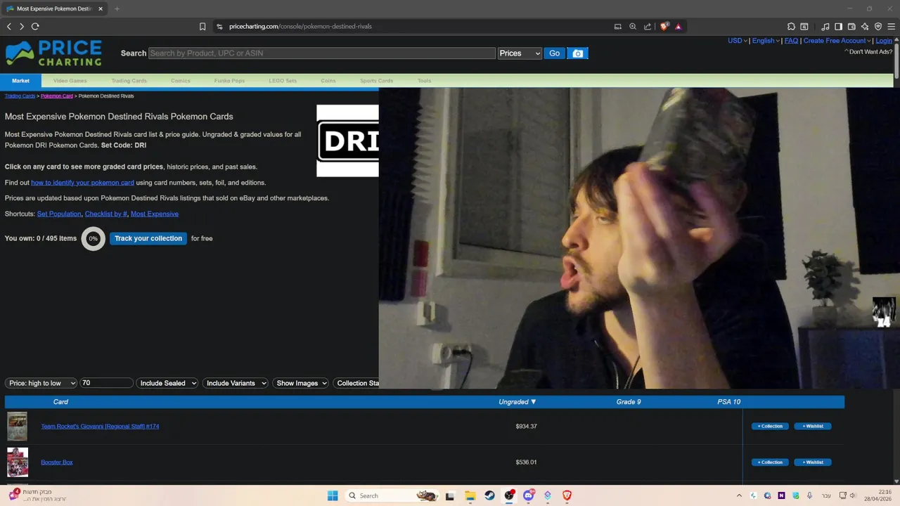900x506 pixels.
Task: Select the Comics tab
Action: [181, 81]
